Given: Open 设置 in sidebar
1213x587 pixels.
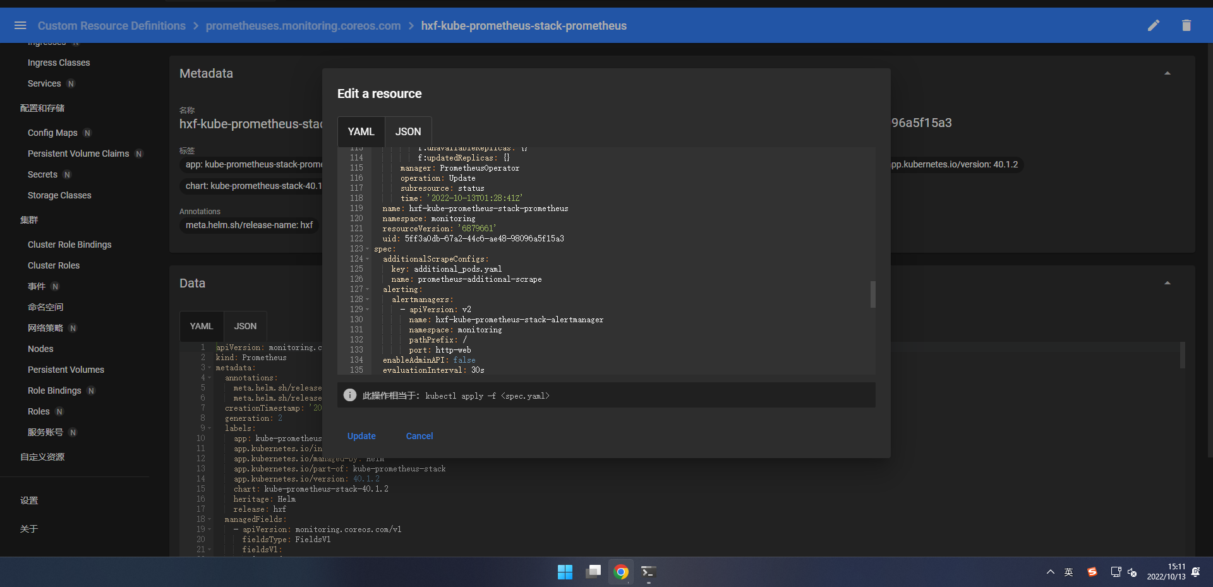Looking at the screenshot, I should tap(29, 500).
